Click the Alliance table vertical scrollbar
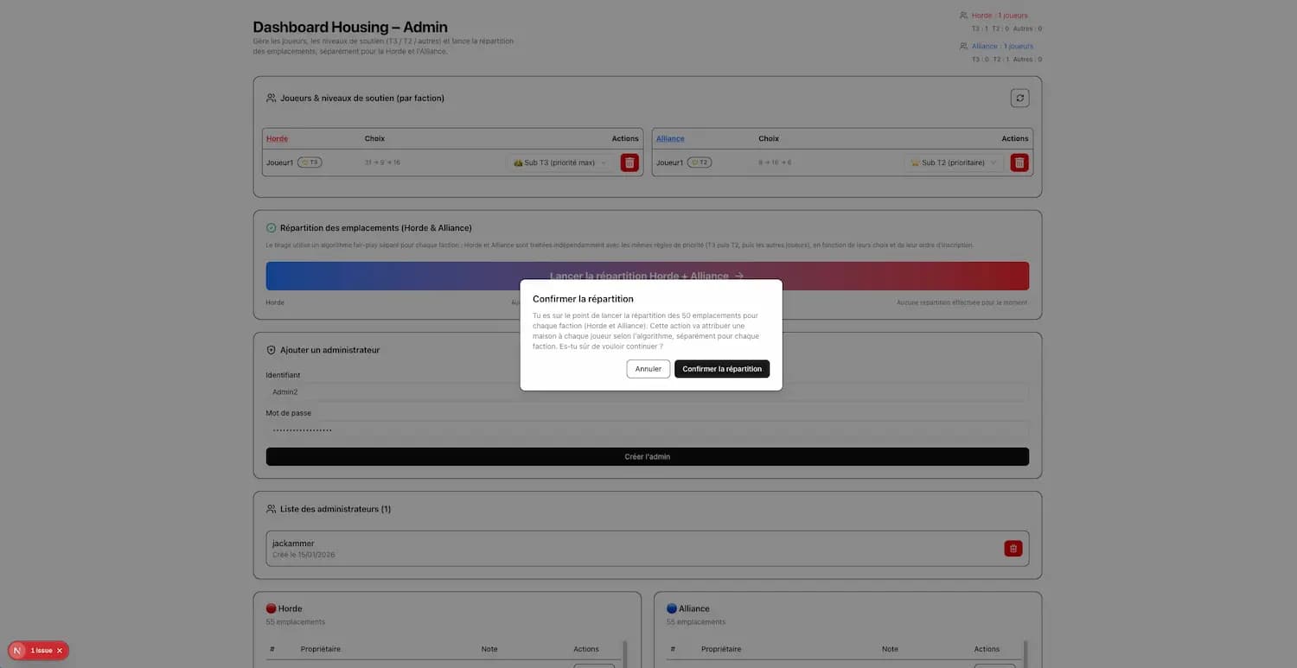The image size is (1297, 668). (1025, 653)
